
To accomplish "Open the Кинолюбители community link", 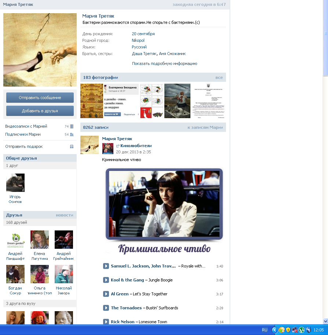I will pos(136,146).
